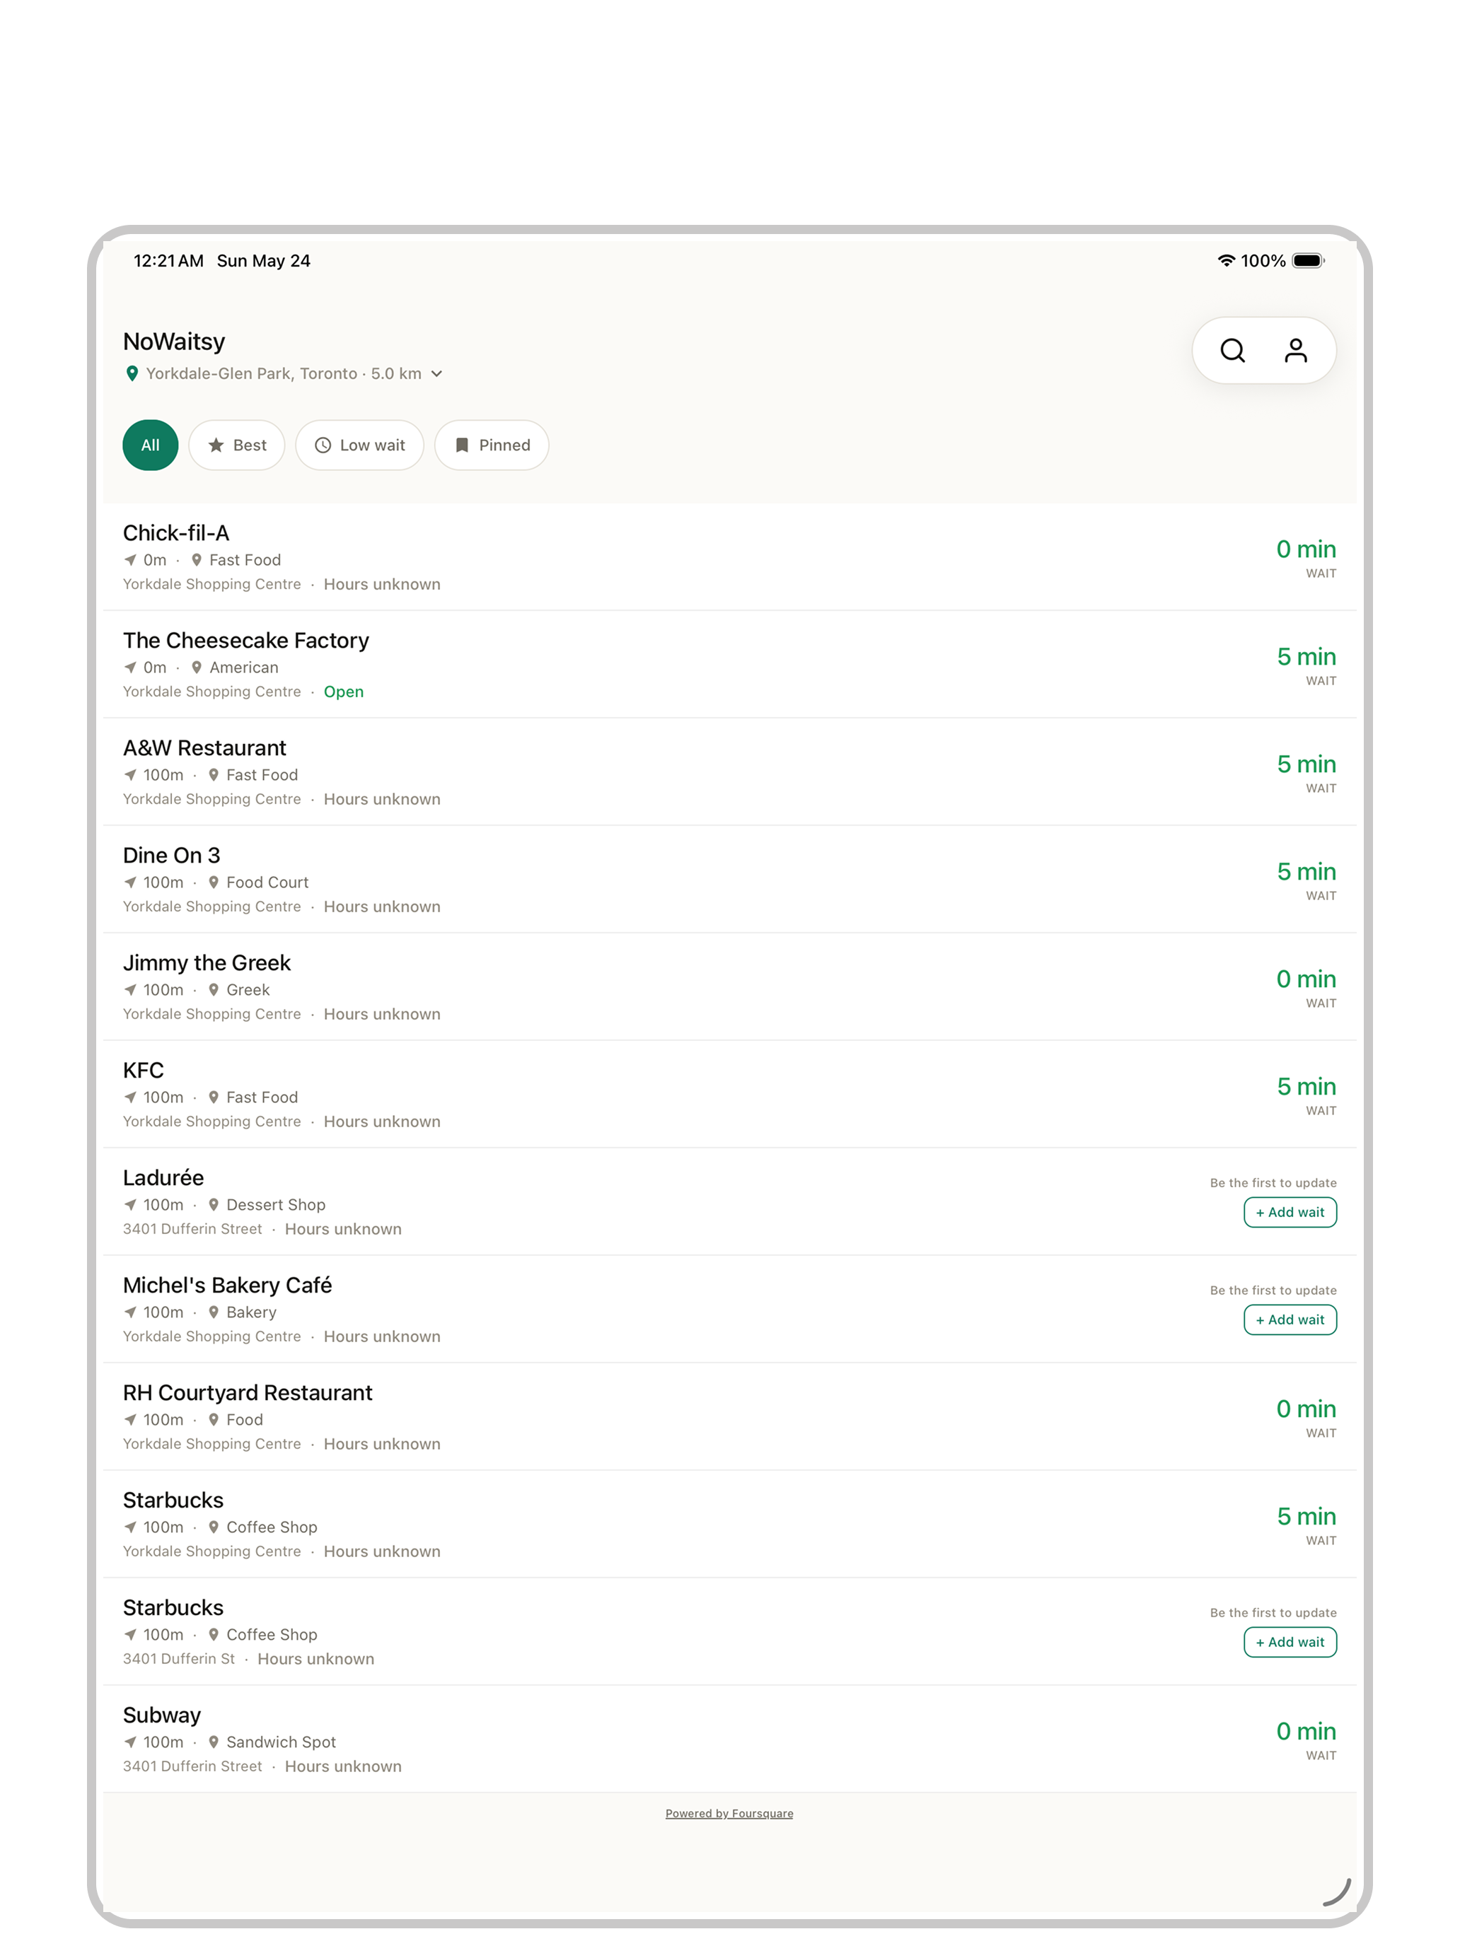1460x1946 pixels.
Task: Click Jimmy the Greek 0 min wait
Action: coord(1306,978)
